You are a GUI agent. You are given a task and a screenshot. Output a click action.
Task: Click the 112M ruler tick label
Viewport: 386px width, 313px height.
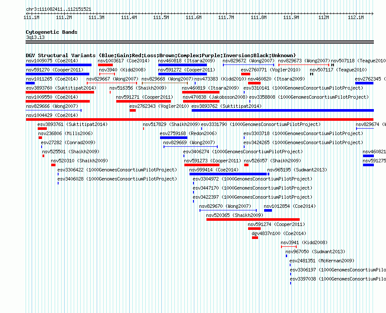click(324, 17)
